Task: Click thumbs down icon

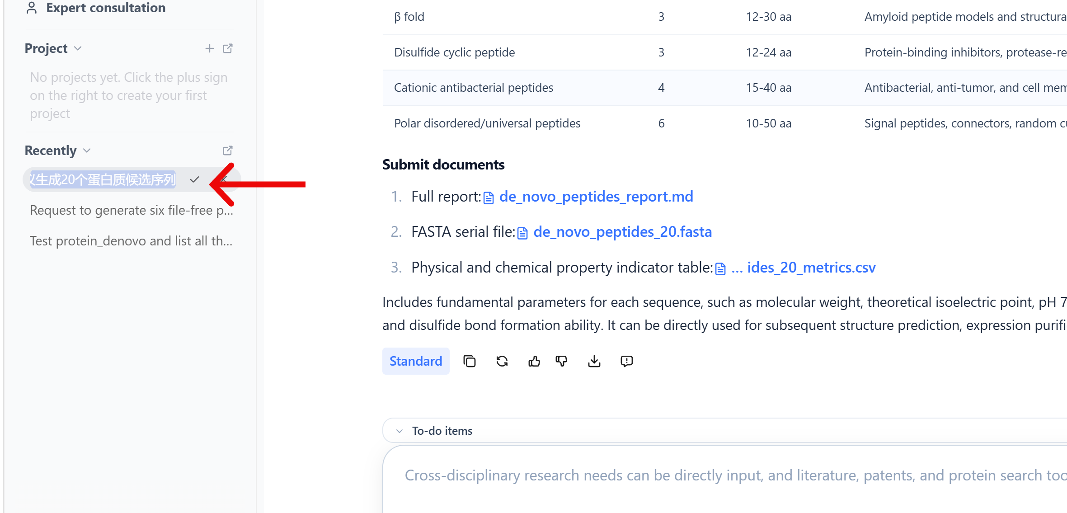Action: coord(562,361)
